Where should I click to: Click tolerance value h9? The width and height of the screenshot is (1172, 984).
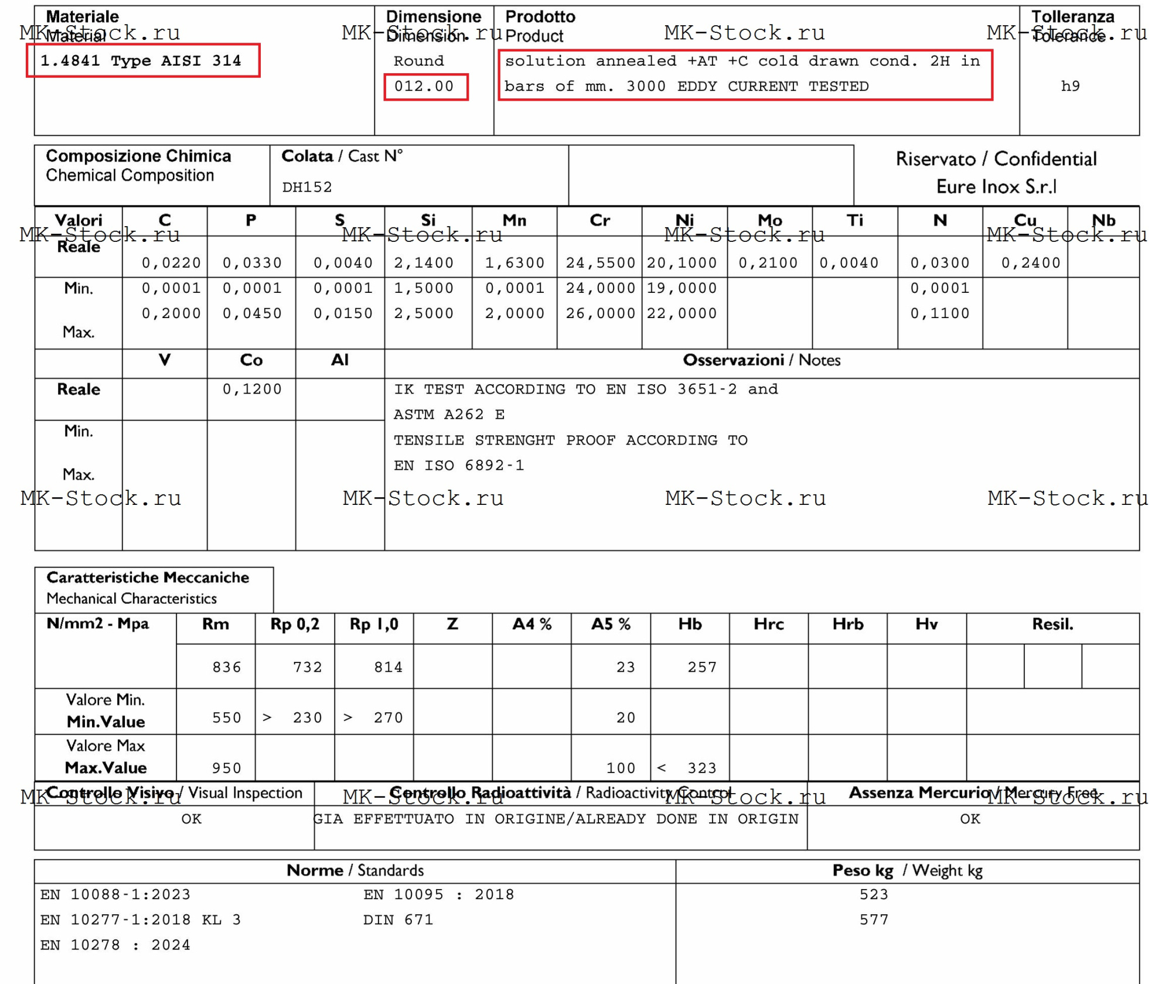coord(1070,86)
